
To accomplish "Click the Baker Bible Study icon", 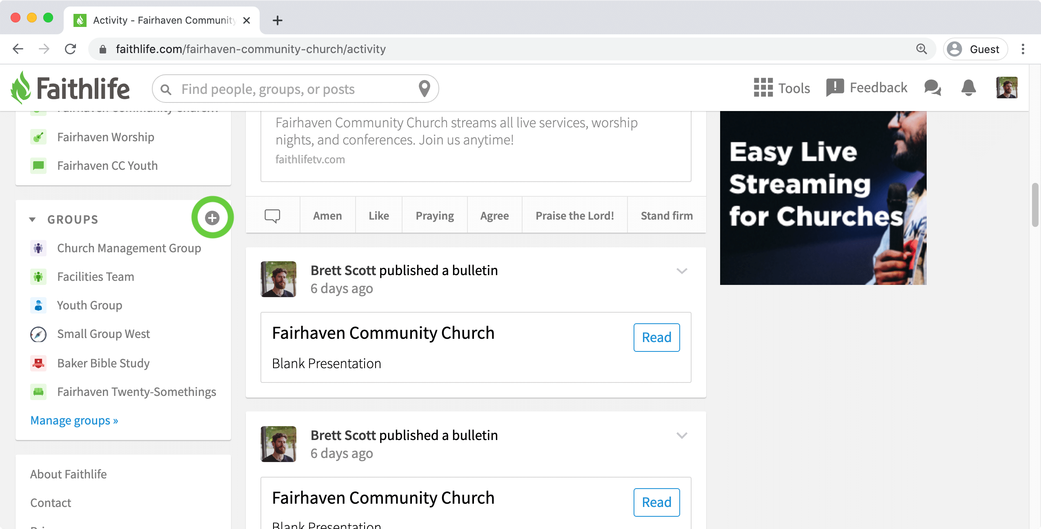I will click(x=38, y=363).
